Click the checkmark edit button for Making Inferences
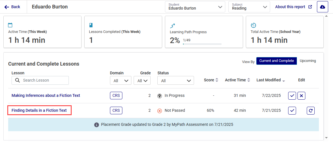 pos(292,96)
